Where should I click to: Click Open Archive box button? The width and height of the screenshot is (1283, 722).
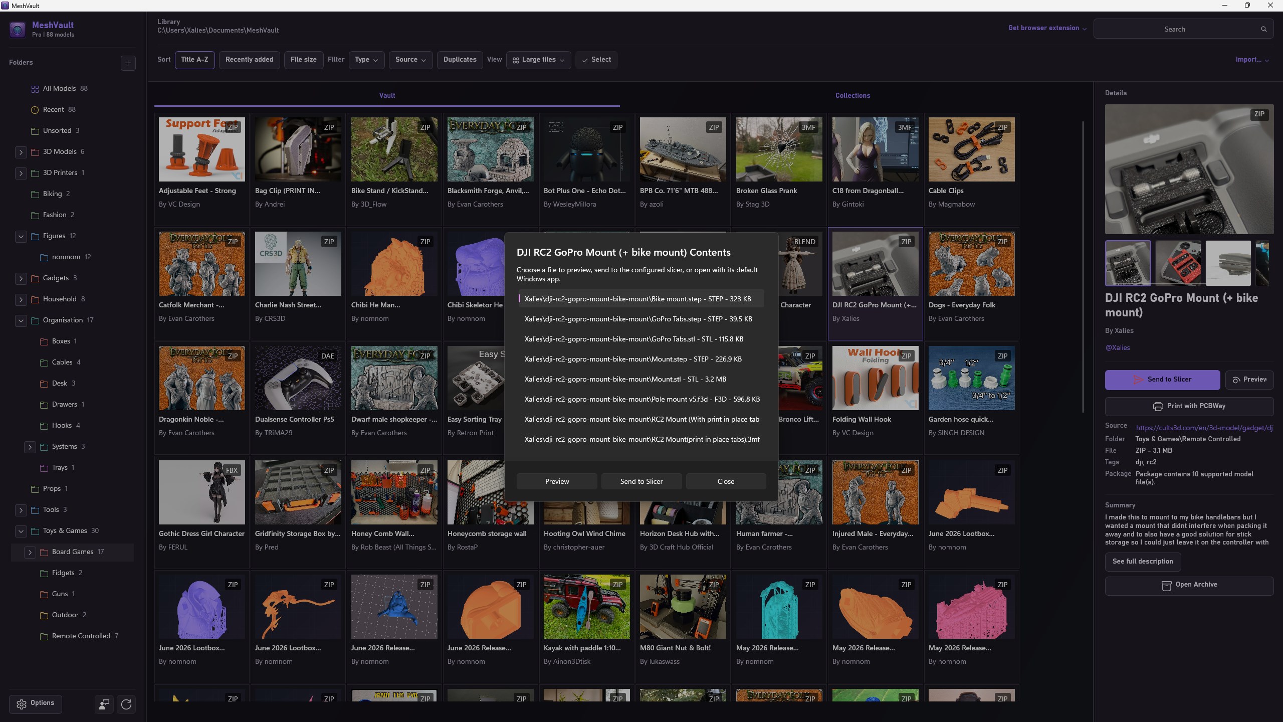pyautogui.click(x=1189, y=585)
